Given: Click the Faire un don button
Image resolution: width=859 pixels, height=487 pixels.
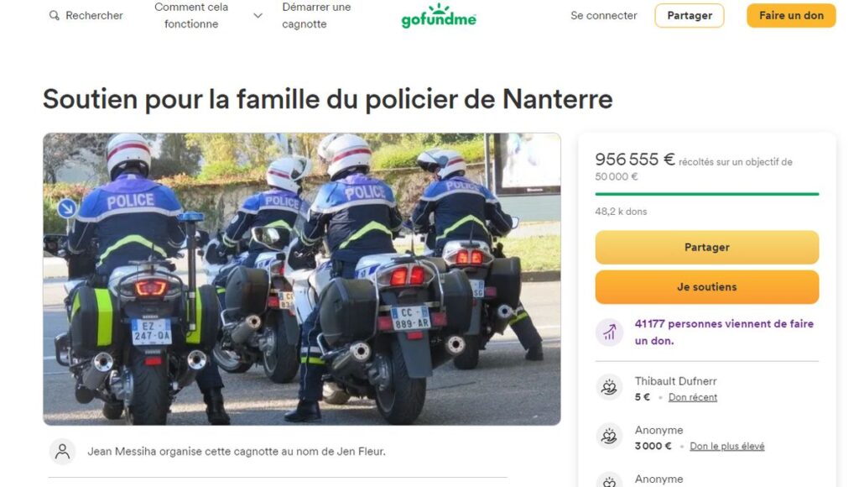Looking at the screenshot, I should pos(791,15).
